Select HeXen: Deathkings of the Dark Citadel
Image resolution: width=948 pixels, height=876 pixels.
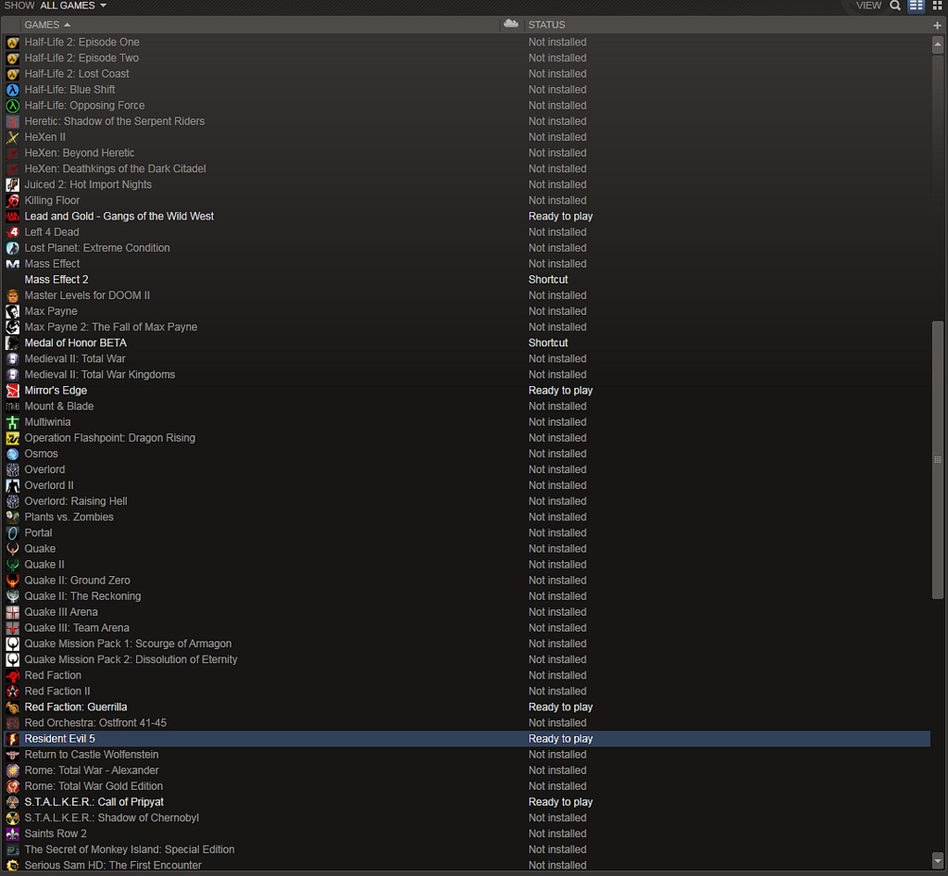(115, 169)
